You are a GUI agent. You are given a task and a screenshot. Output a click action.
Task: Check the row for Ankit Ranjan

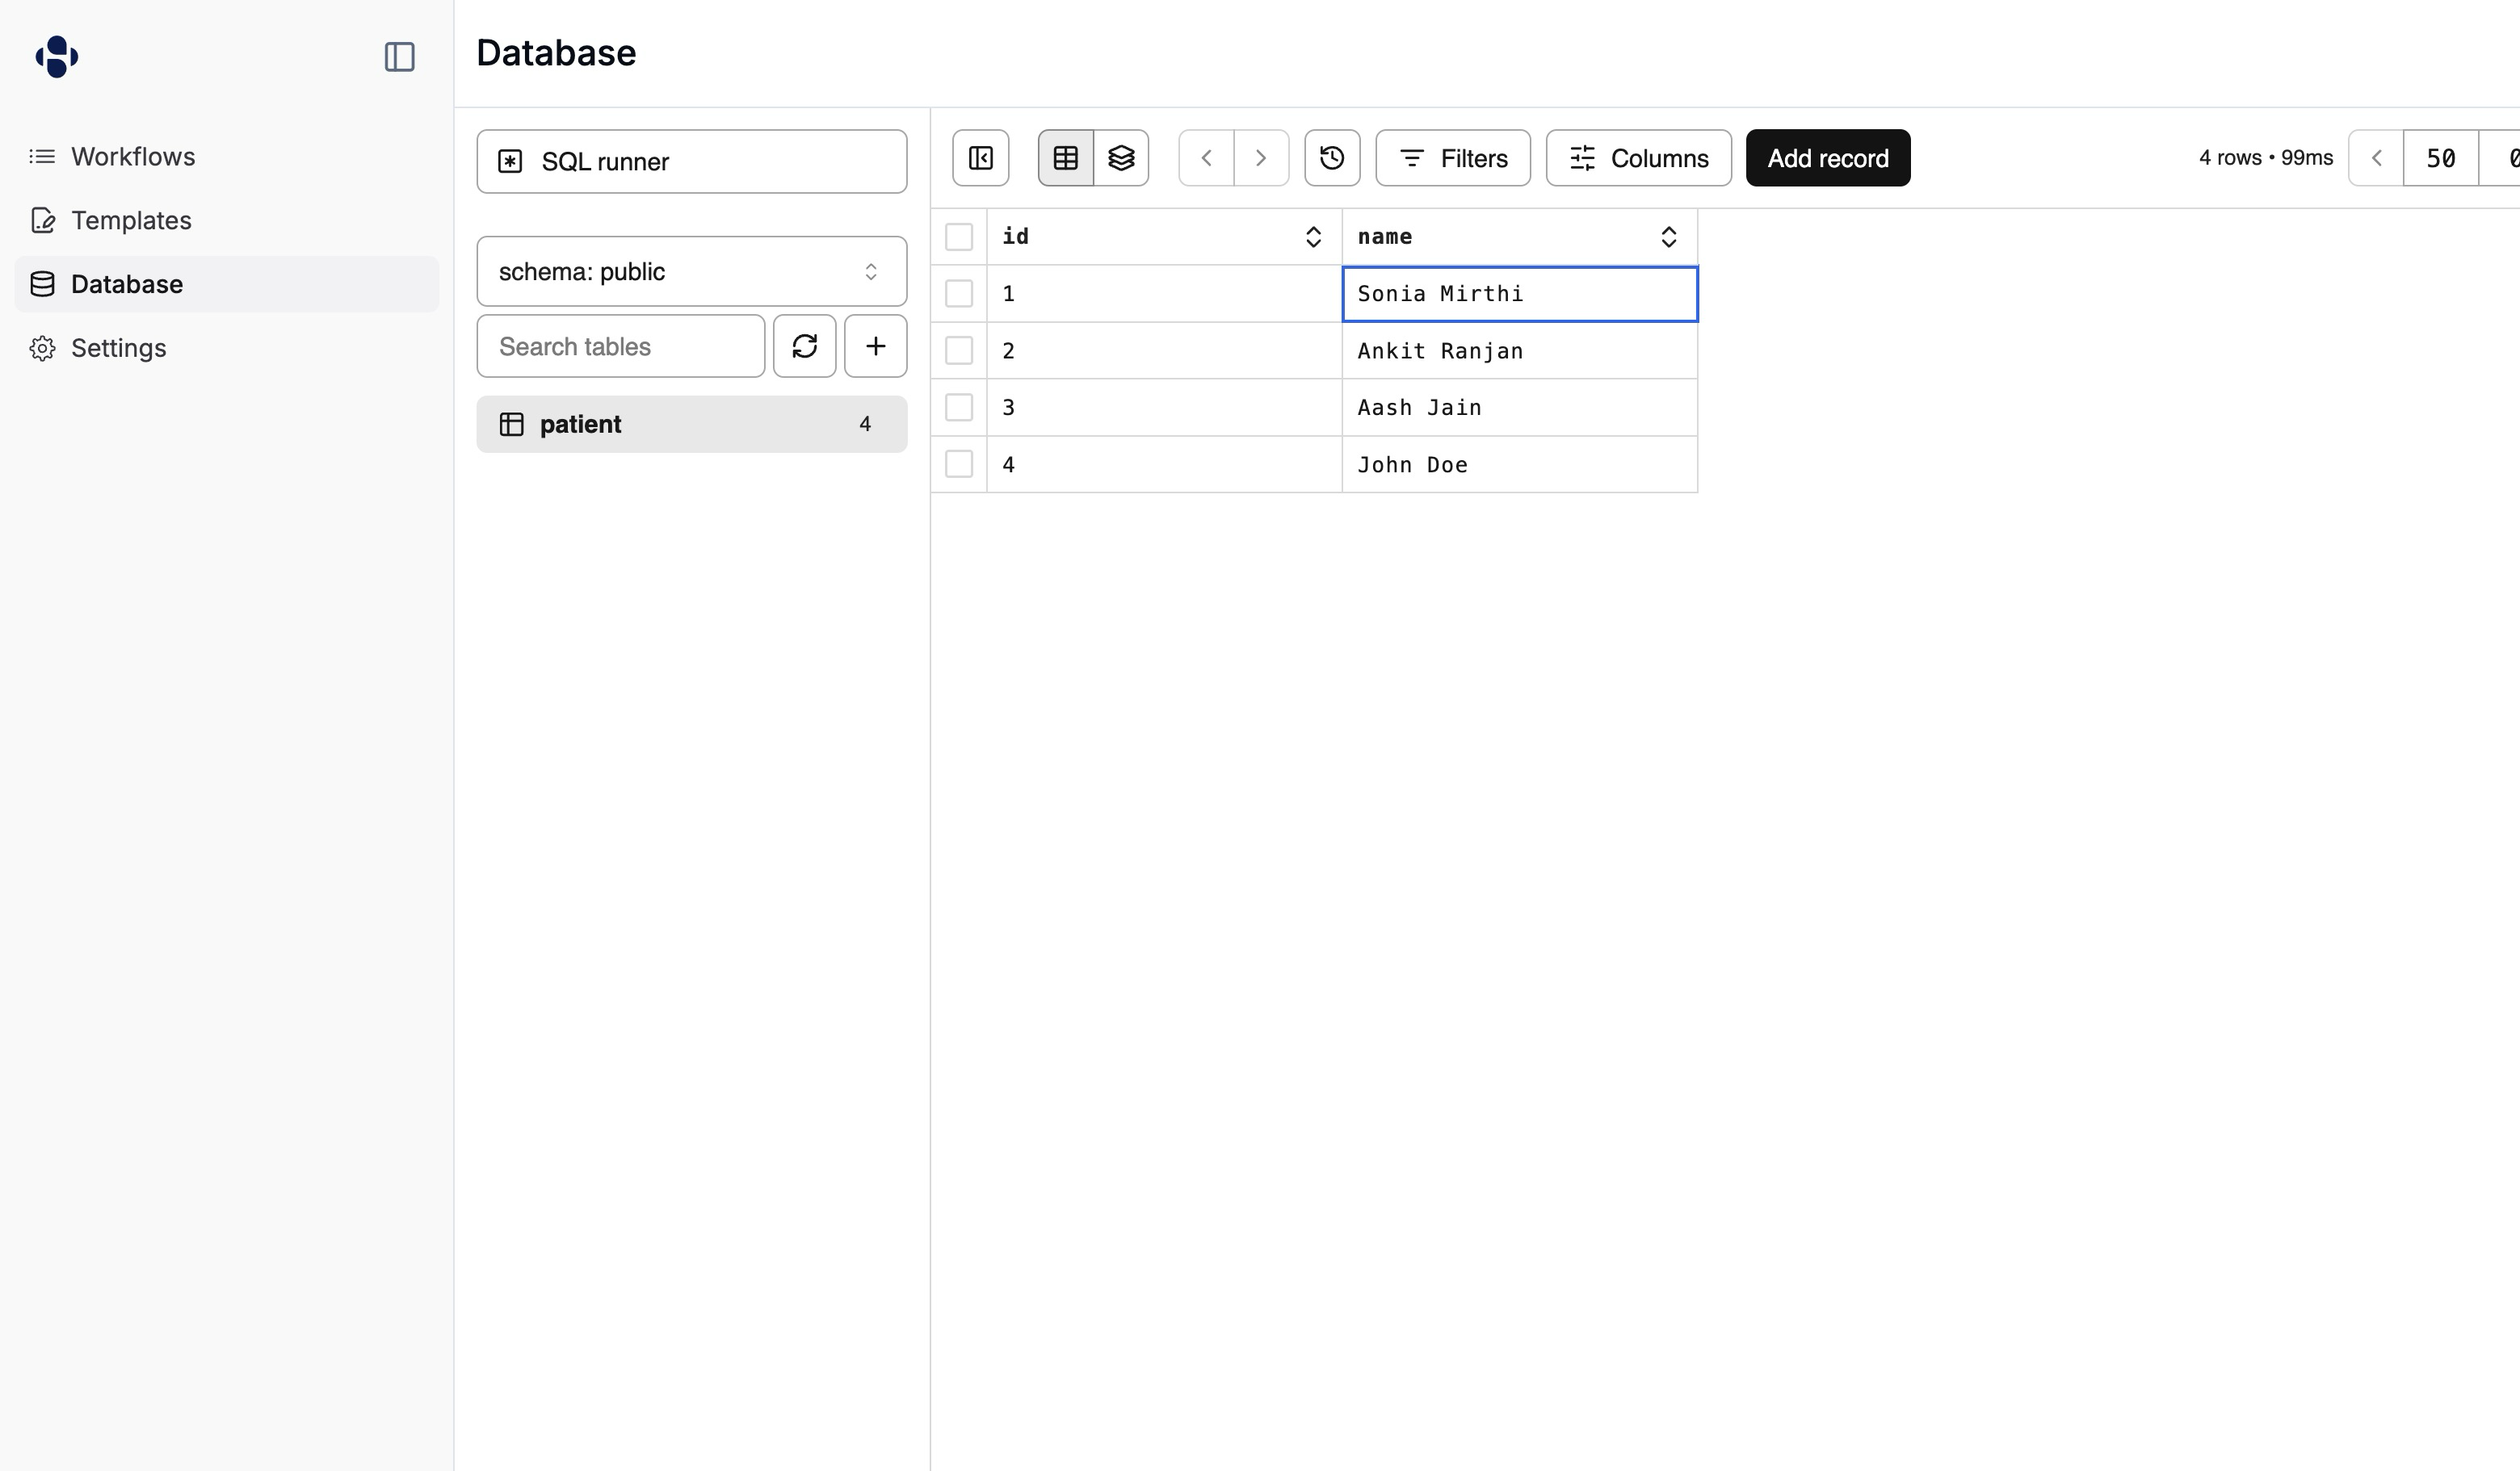tap(958, 350)
